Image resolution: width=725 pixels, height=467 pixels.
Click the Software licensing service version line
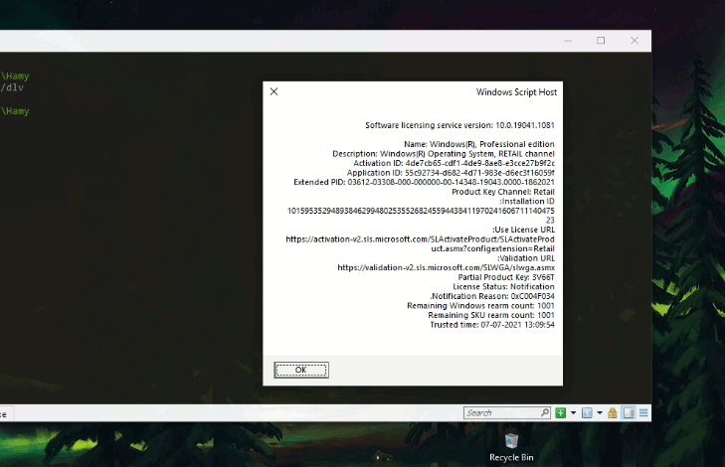coord(459,125)
